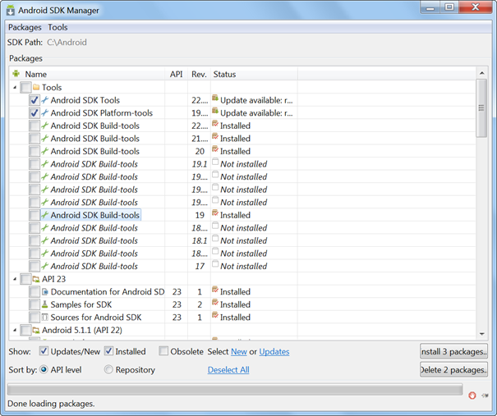Select the API level sort radio button
The height and width of the screenshot is (416, 497).
tap(44, 369)
